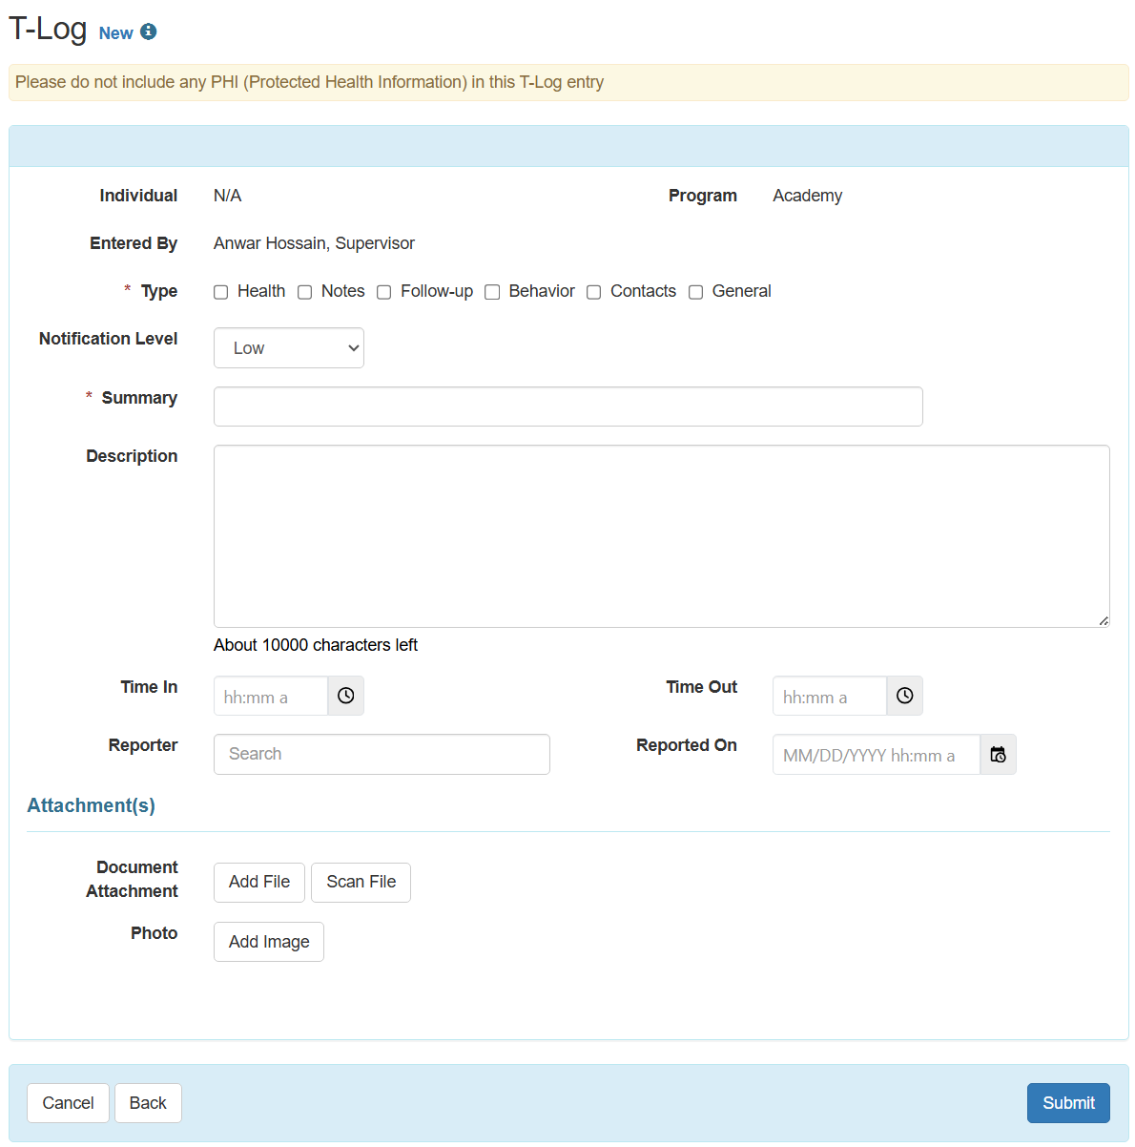Tick the Notes type checkbox
This screenshot has width=1135, height=1147.
[x=305, y=292]
